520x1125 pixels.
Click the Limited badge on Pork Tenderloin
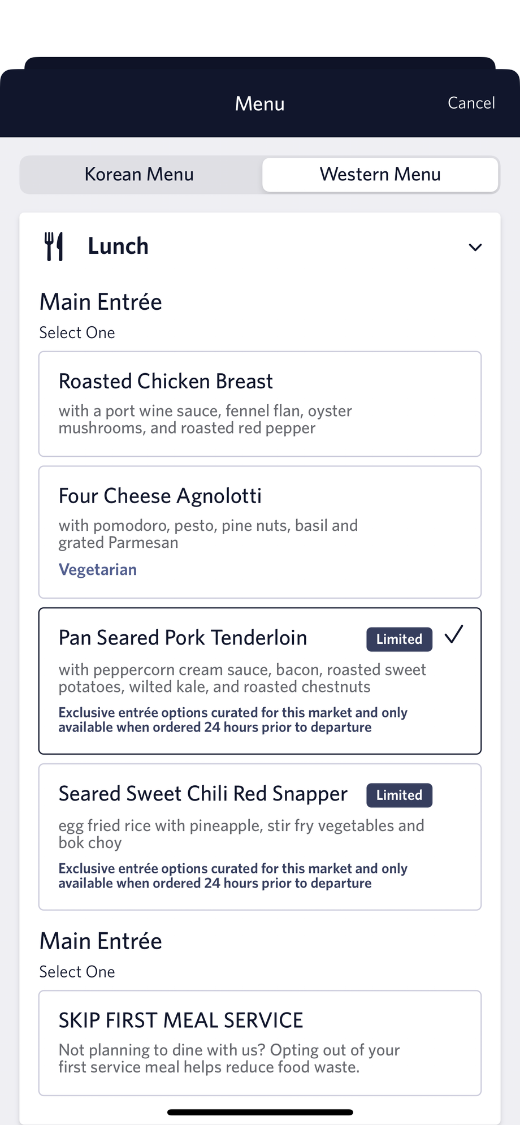(x=400, y=639)
